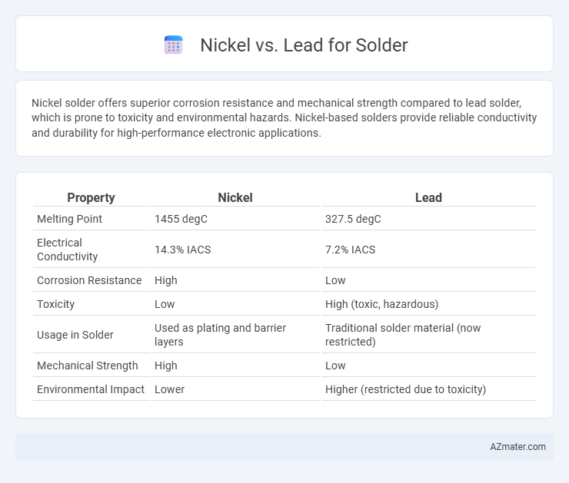Select the 'Usage in Solder' row label
The height and width of the screenshot is (483, 569).
point(75,335)
